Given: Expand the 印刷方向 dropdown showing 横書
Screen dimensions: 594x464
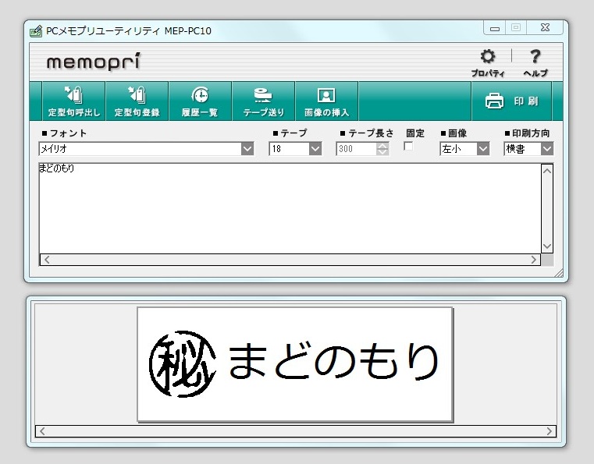Looking at the screenshot, I should tap(547, 149).
